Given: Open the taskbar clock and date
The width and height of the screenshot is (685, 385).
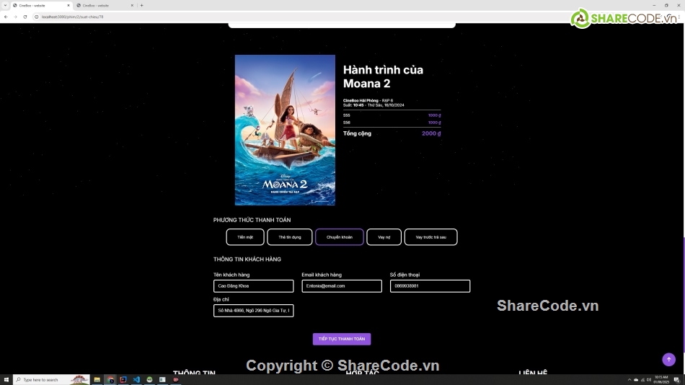Looking at the screenshot, I should 661,380.
